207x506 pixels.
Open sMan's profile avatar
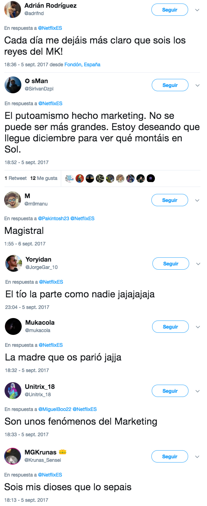click(x=13, y=85)
